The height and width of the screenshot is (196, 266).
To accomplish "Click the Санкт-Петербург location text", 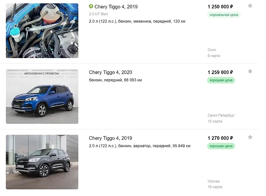I will [x=221, y=115].
